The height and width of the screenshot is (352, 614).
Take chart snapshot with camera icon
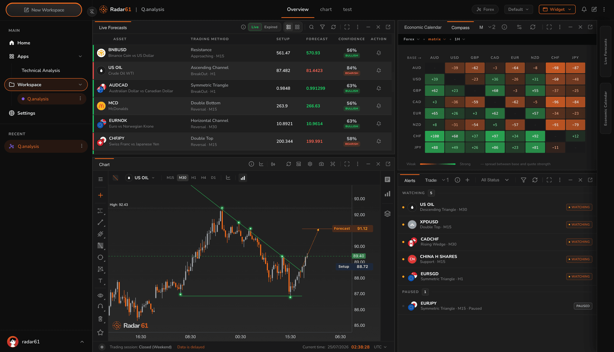pos(321,164)
